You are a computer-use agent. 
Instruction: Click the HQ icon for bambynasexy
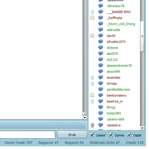tap(92, 95)
